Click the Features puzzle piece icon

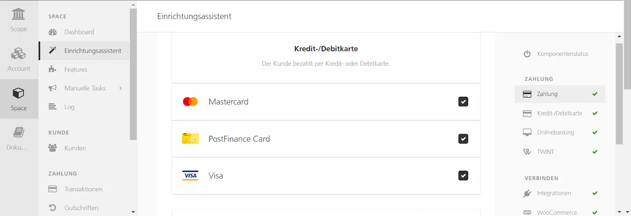click(52, 70)
